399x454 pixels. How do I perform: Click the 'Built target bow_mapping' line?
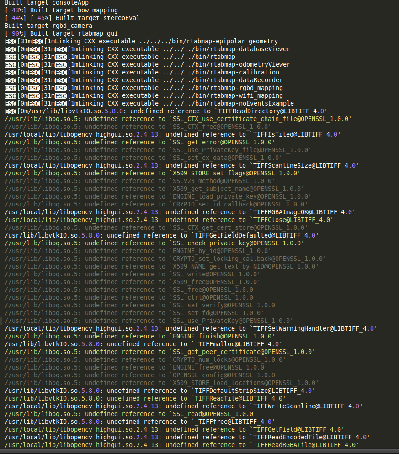tap(61, 10)
